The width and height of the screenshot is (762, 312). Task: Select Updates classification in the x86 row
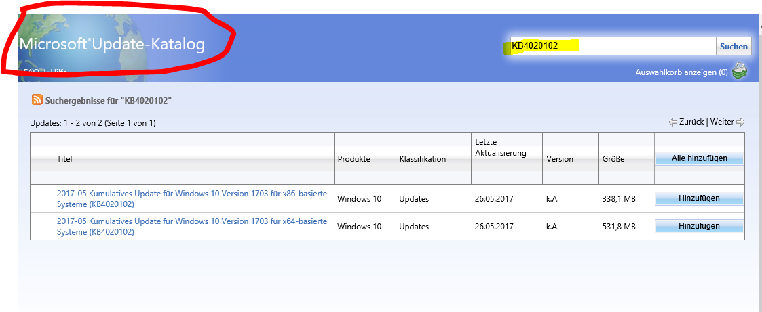tap(414, 198)
